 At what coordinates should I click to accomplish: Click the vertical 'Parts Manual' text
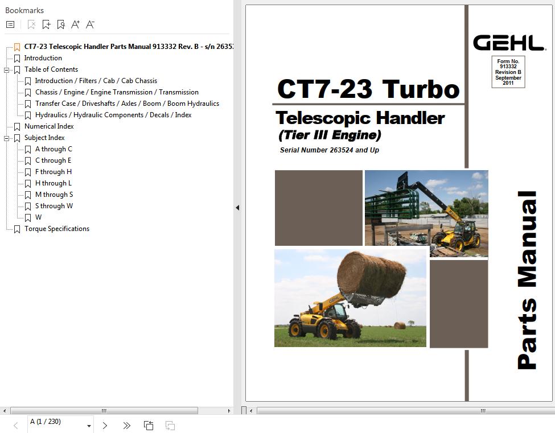coord(527,280)
